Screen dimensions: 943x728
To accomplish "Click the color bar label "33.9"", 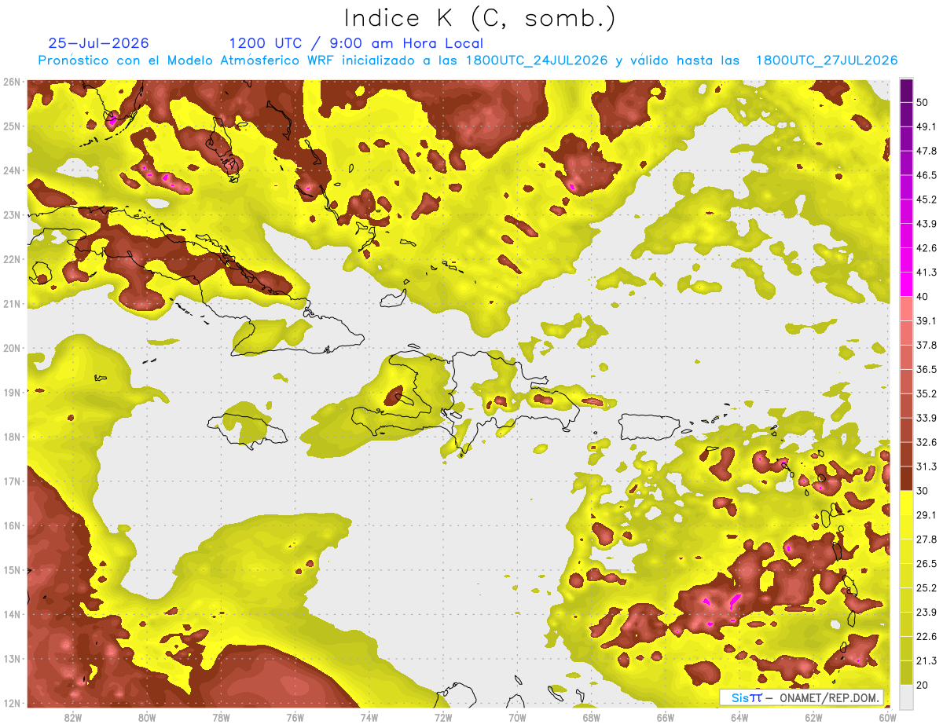I will tap(926, 418).
